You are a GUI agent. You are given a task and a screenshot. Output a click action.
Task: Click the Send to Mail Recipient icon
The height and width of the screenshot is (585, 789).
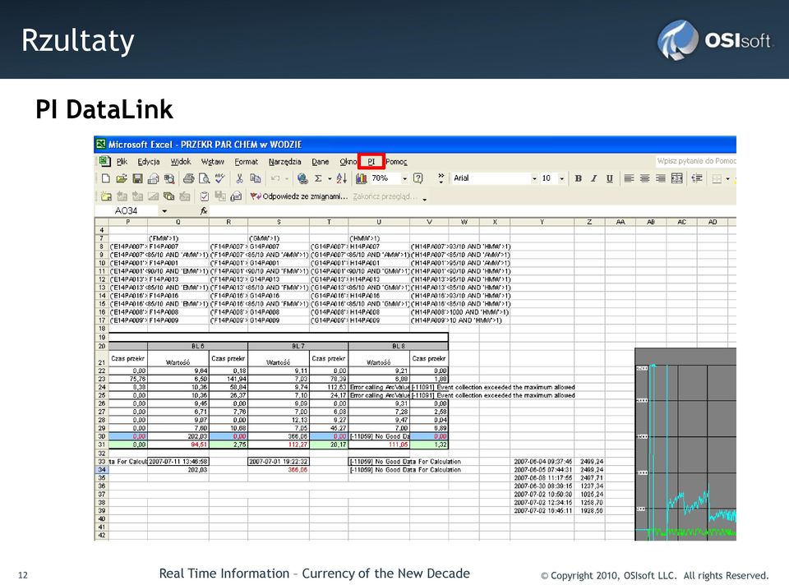point(236,196)
